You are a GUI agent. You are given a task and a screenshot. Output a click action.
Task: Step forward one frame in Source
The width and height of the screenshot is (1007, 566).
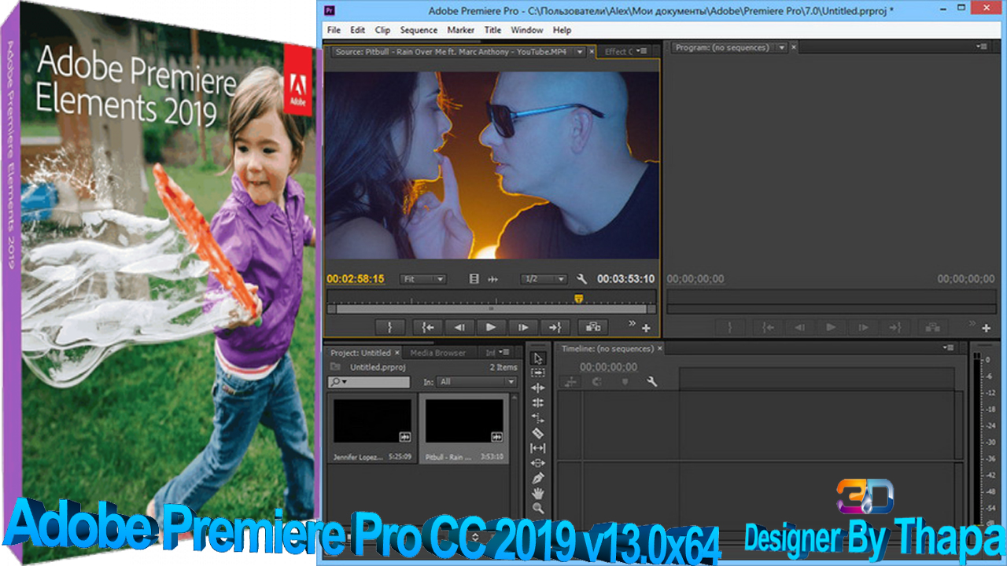pyautogui.click(x=522, y=328)
